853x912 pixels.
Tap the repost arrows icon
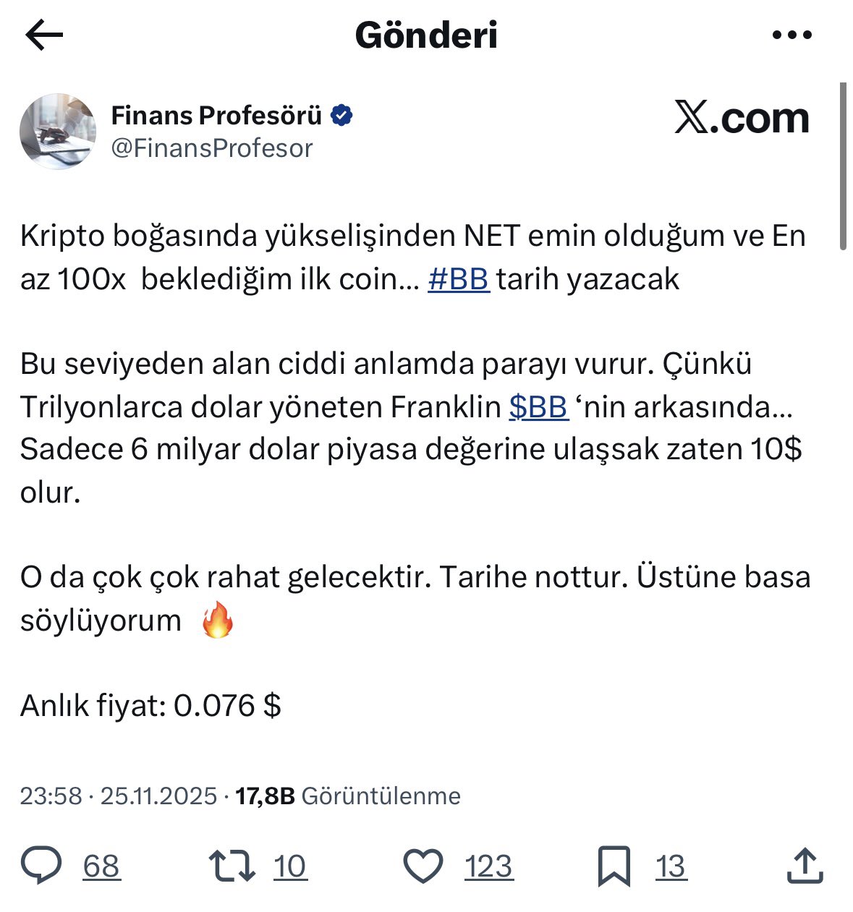[232, 866]
